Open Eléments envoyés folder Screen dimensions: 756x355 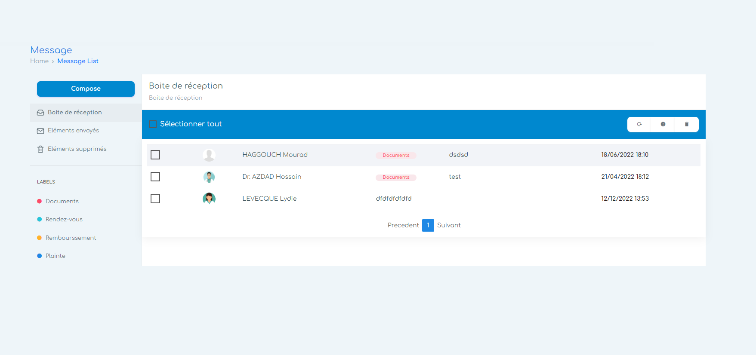73,131
